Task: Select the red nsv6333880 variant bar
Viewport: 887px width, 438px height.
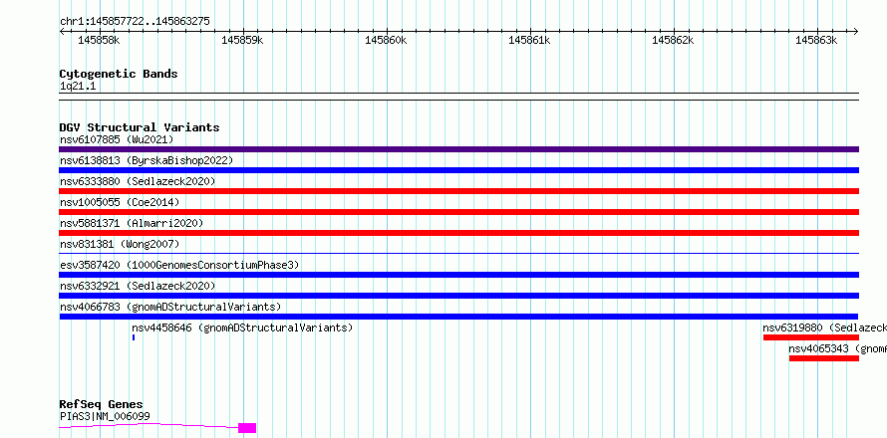Action: [x=458, y=191]
